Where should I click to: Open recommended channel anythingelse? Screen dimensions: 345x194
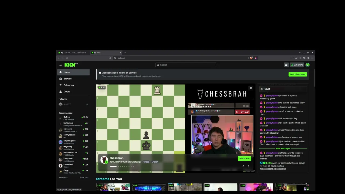[73, 142]
